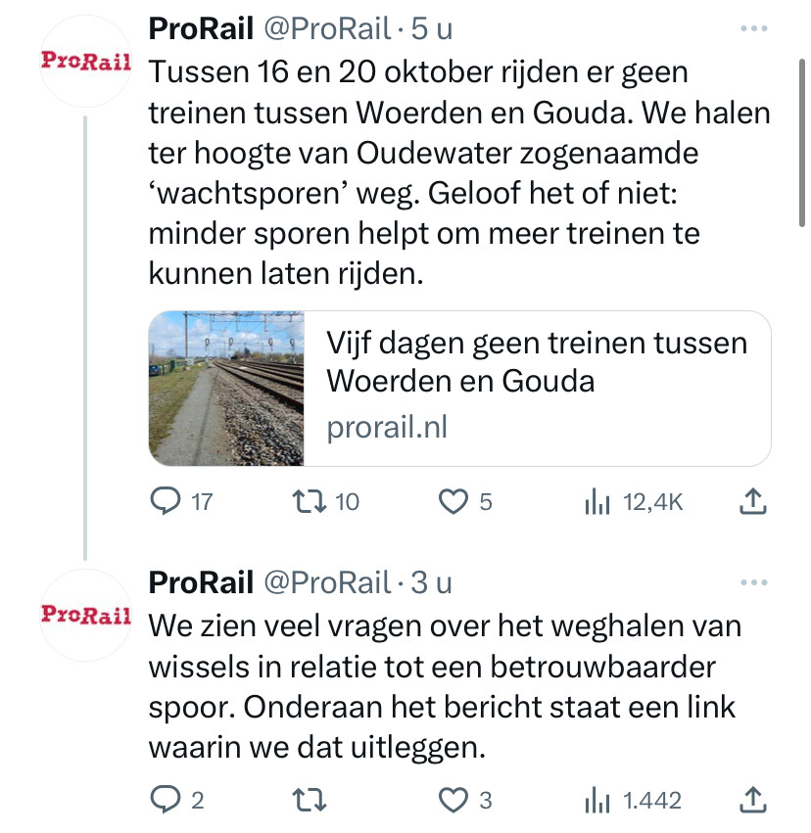Open more options for first tweet
811x833 pixels.
[754, 29]
